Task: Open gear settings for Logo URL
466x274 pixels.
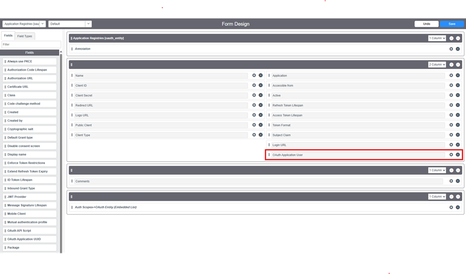Action: point(254,115)
